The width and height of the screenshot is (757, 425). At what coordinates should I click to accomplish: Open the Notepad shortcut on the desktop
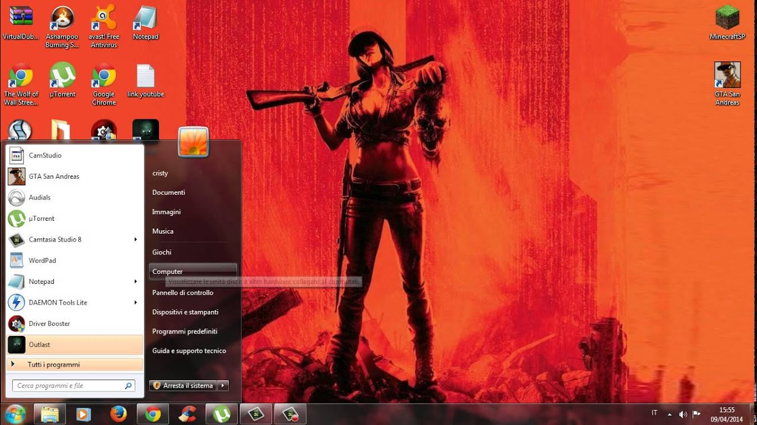click(145, 22)
